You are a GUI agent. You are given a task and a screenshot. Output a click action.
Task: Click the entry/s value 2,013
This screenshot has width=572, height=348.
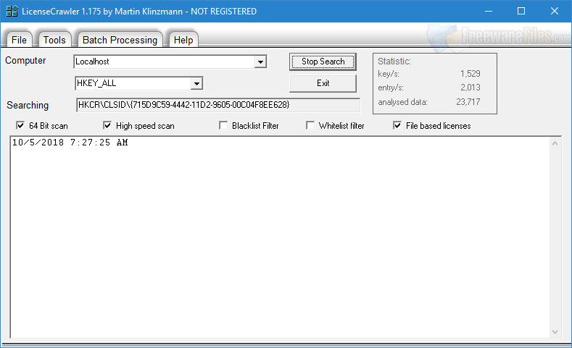pyautogui.click(x=471, y=88)
